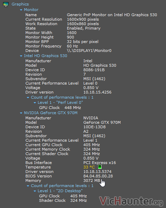The width and height of the screenshot is (166, 208).
Task: Click the 405 MHz GPU Clock under 2D Desktop
Action: pos(79,196)
